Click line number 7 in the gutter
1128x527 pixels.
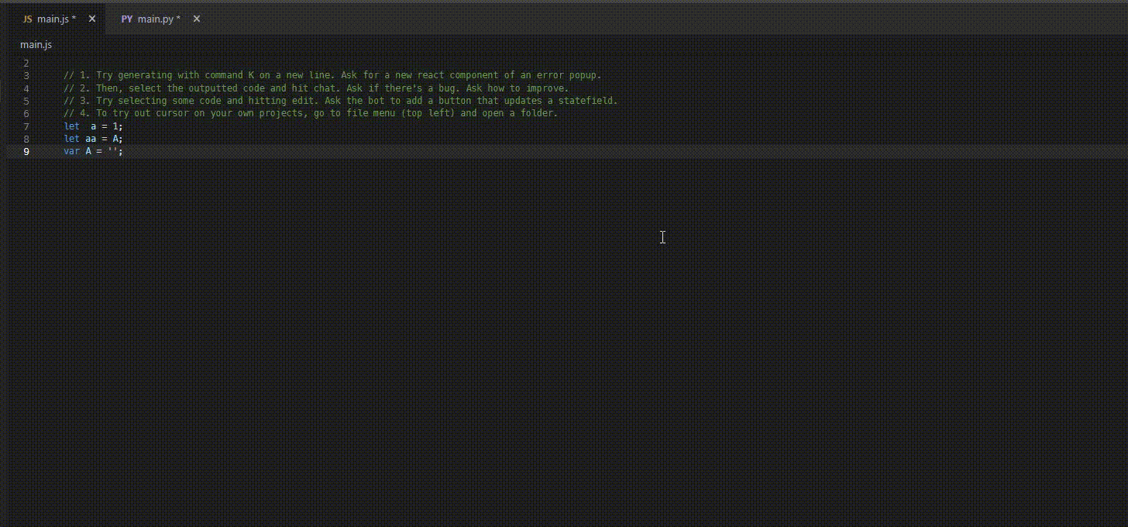tap(26, 126)
